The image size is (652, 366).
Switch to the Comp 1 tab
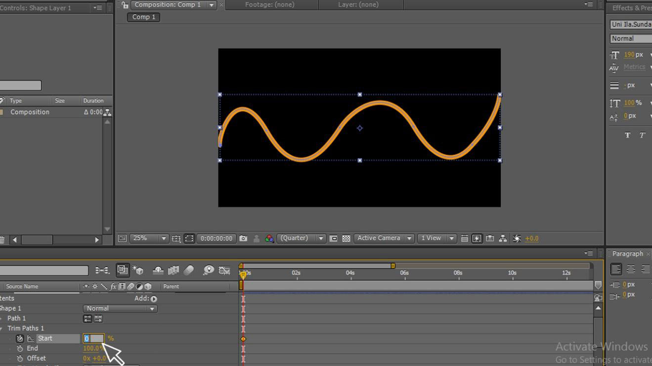pyautogui.click(x=143, y=17)
